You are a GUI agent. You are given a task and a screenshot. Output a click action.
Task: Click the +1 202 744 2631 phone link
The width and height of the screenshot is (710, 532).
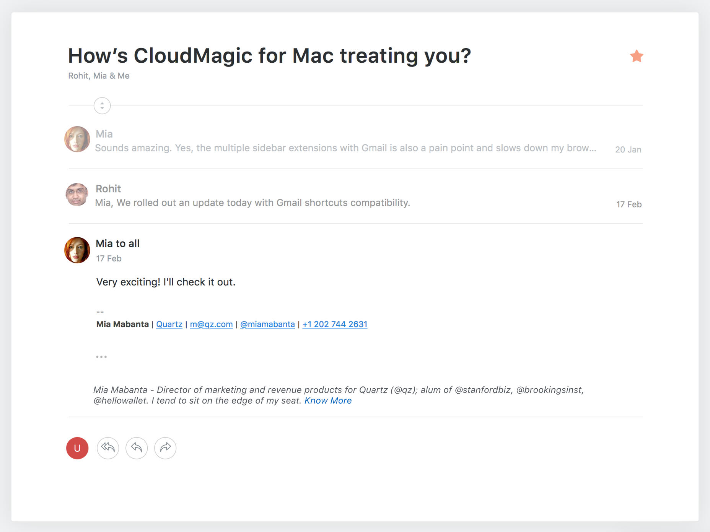click(335, 324)
